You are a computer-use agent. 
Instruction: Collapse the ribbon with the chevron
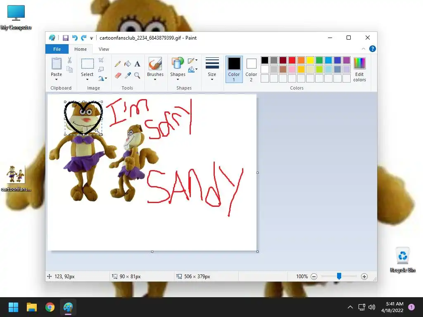[364, 49]
